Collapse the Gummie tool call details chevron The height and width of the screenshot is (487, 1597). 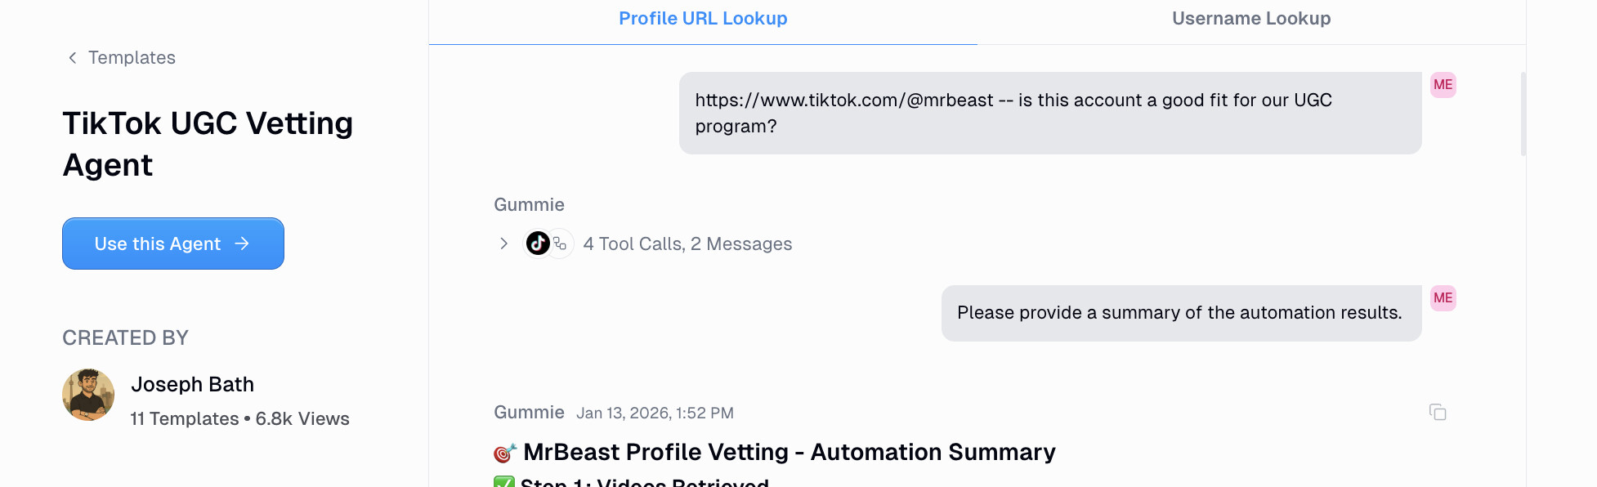click(503, 243)
